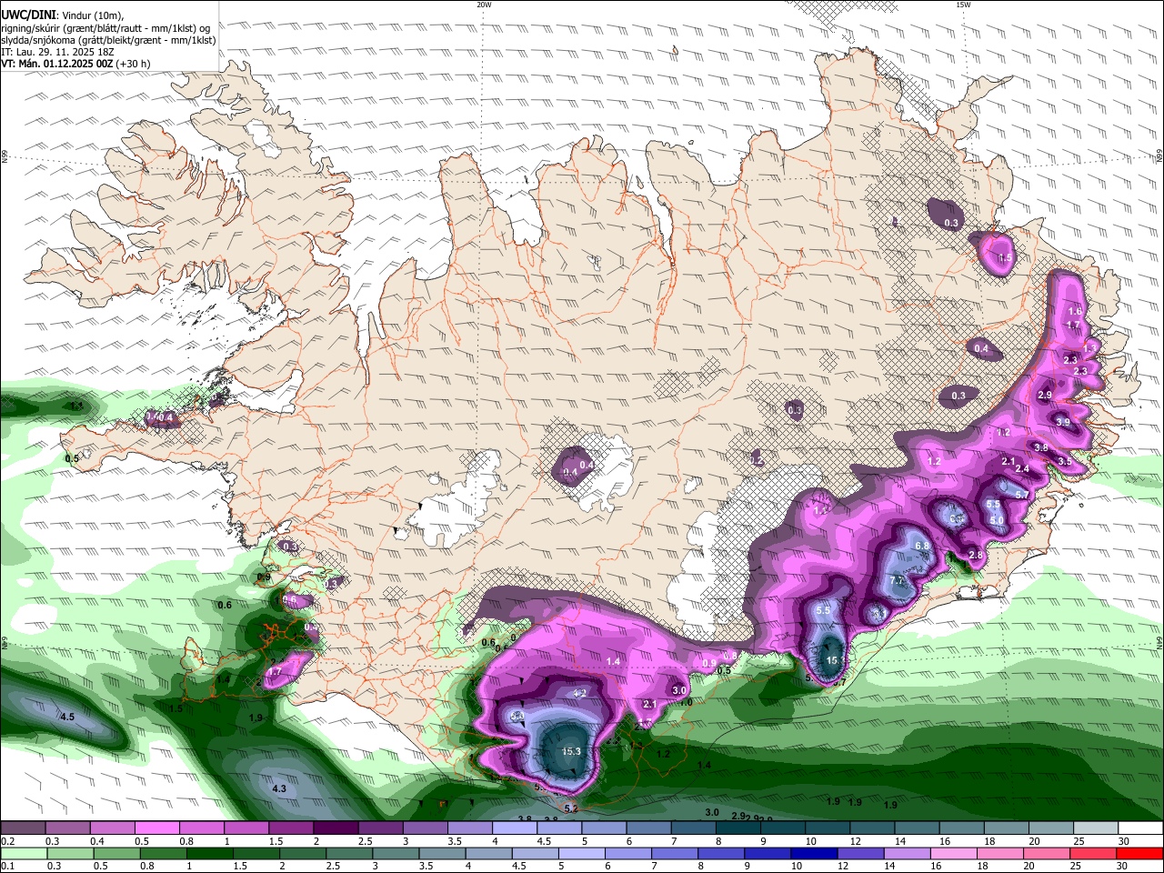
Task: Click the IT: Lau. 29. 11. 2025 18Z line
Action: point(57,52)
